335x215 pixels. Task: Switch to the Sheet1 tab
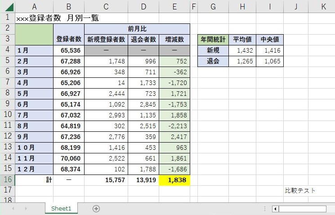coord(61,209)
